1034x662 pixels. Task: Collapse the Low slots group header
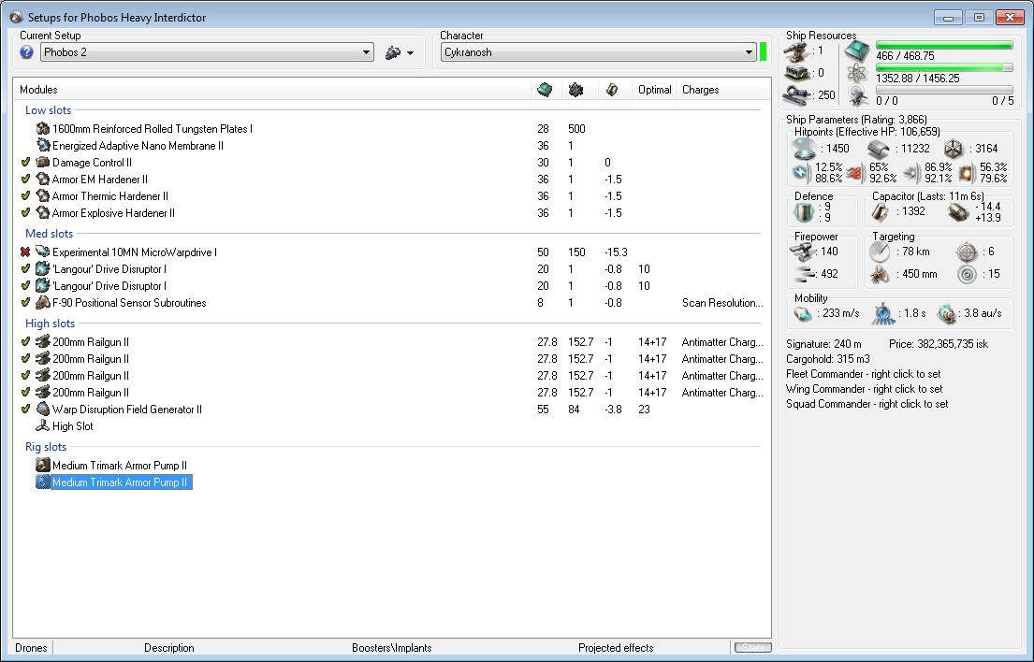(48, 110)
